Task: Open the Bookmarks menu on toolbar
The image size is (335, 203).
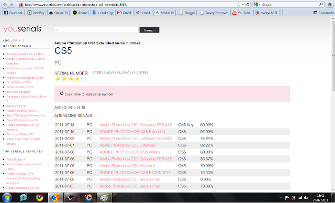Action: coord(323,13)
